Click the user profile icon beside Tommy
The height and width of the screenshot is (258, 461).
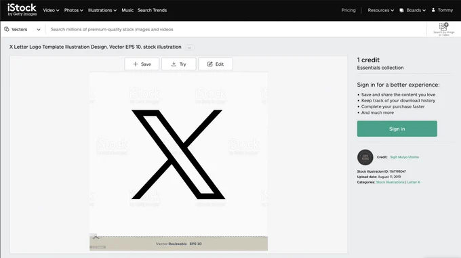click(433, 10)
